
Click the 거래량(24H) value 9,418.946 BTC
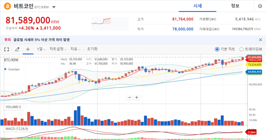(x=248, y=19)
